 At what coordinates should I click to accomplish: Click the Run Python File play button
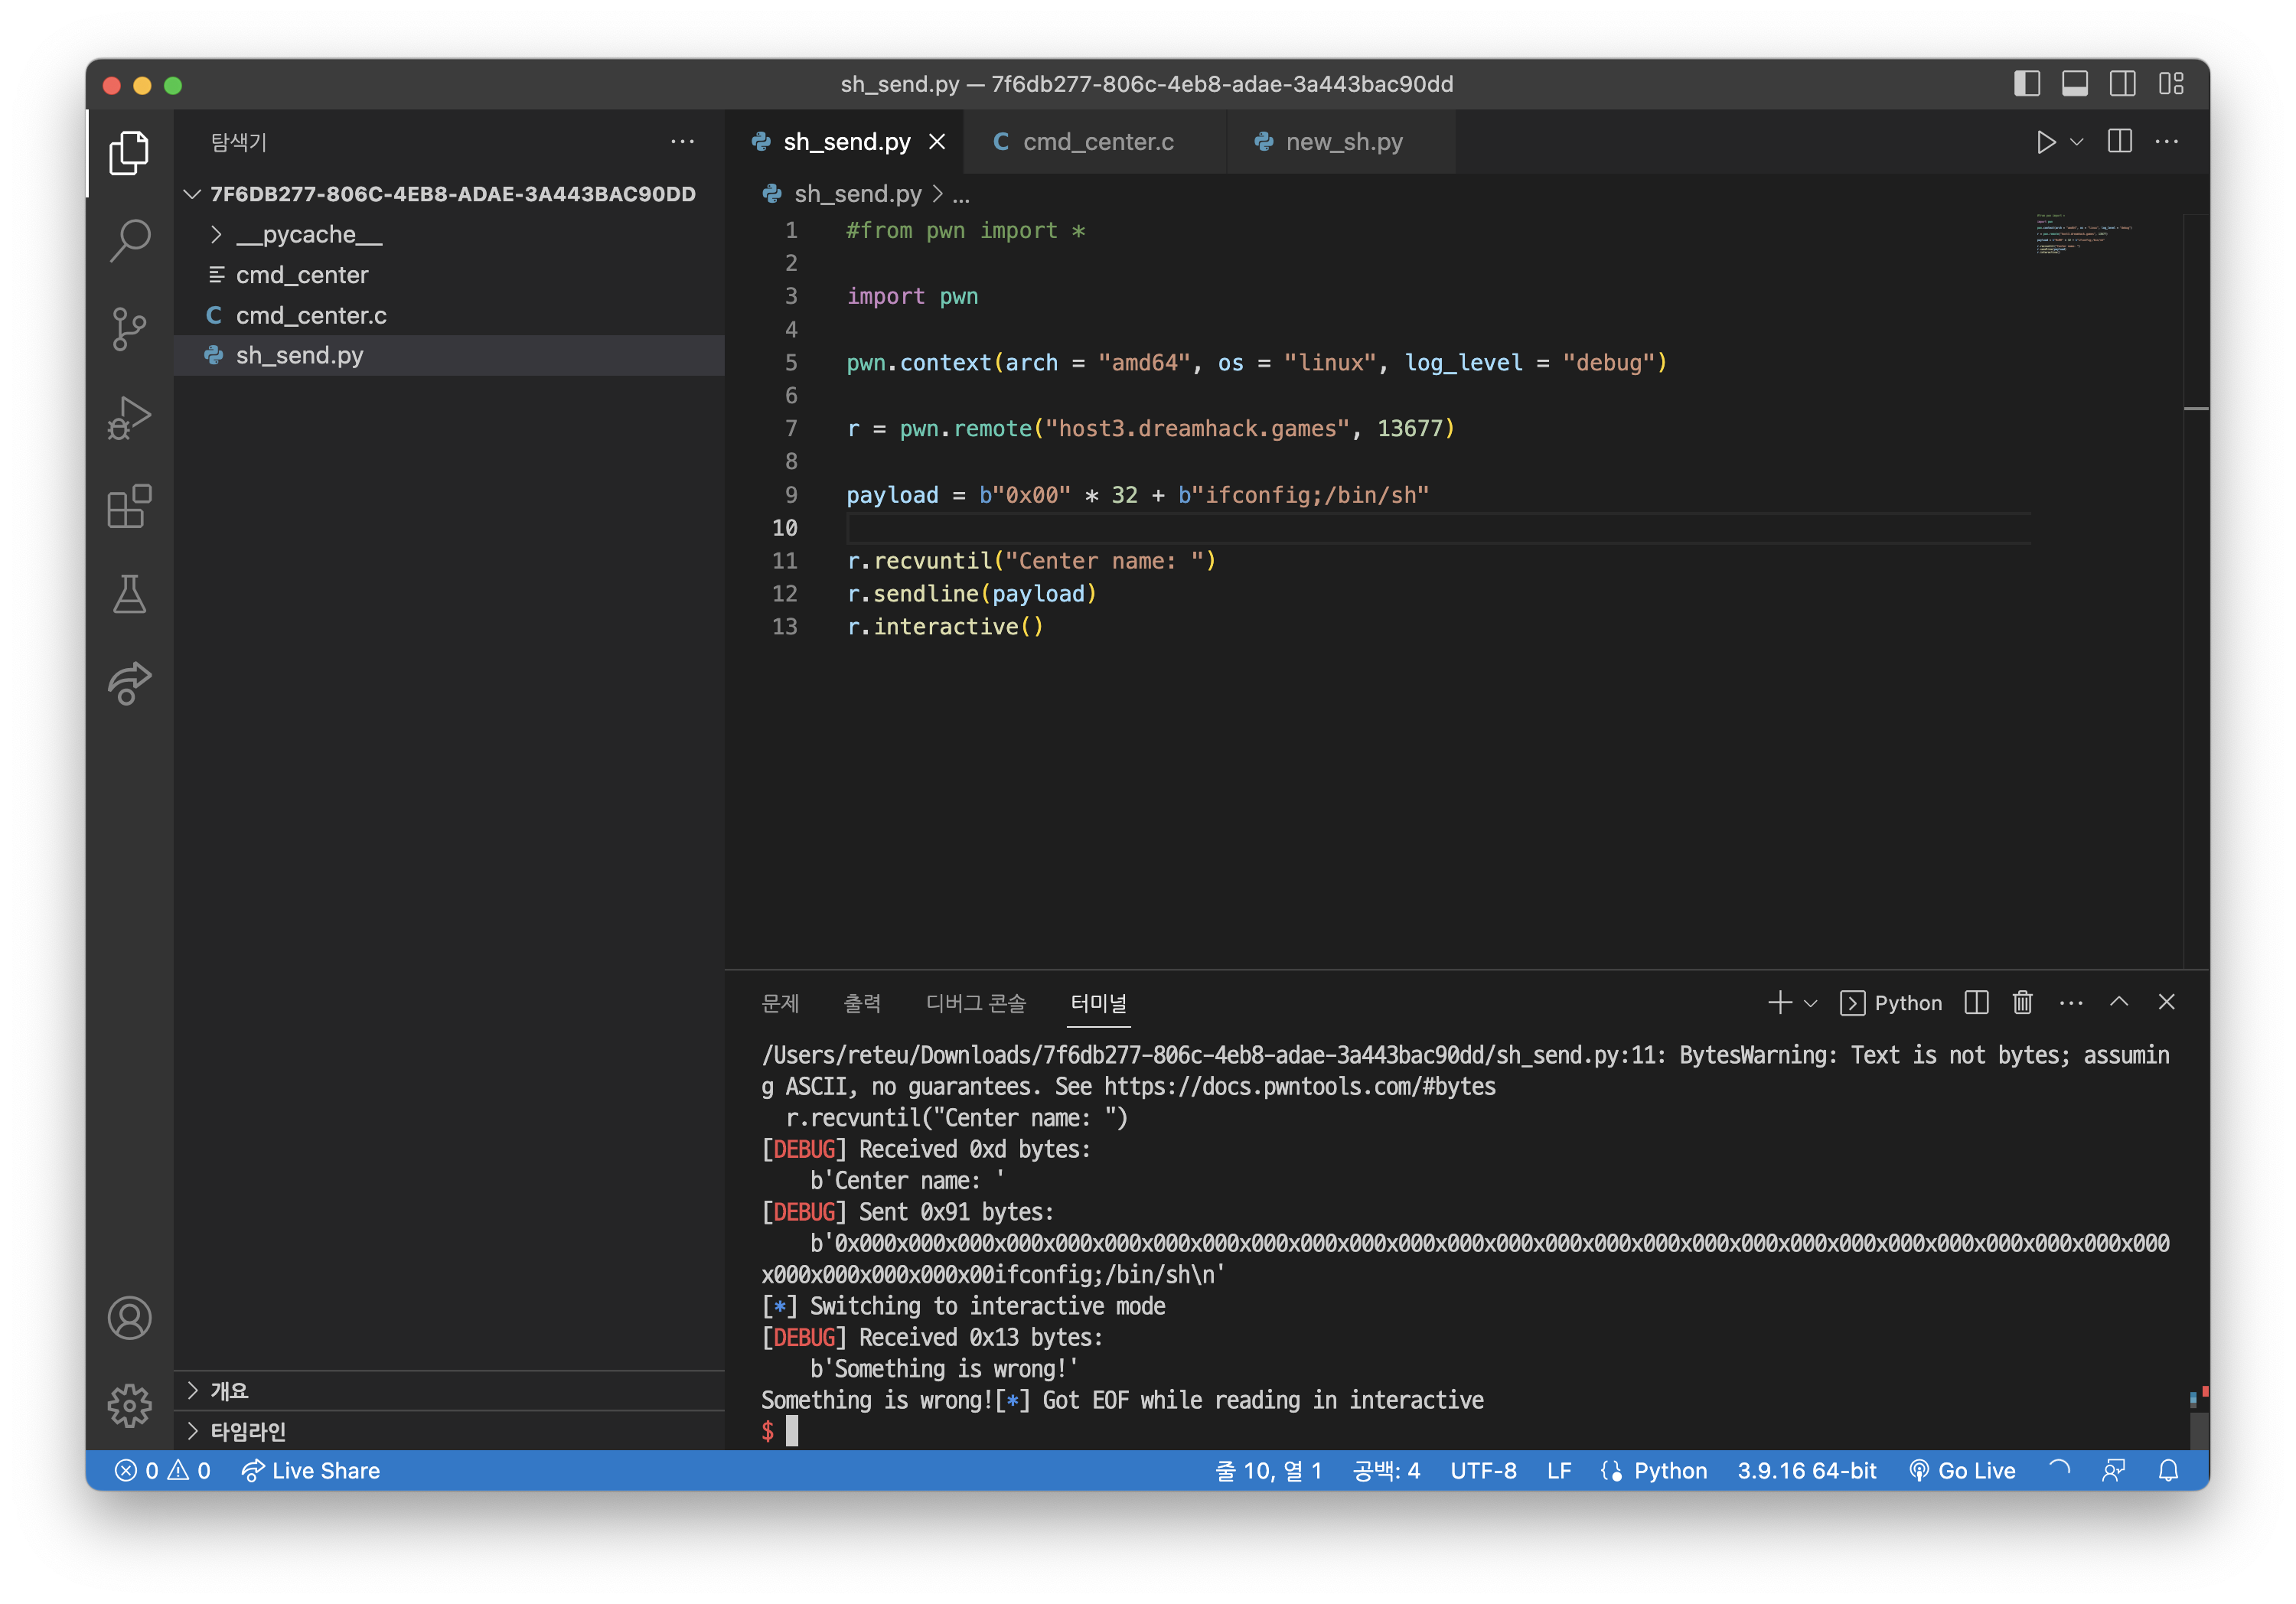click(x=2045, y=142)
